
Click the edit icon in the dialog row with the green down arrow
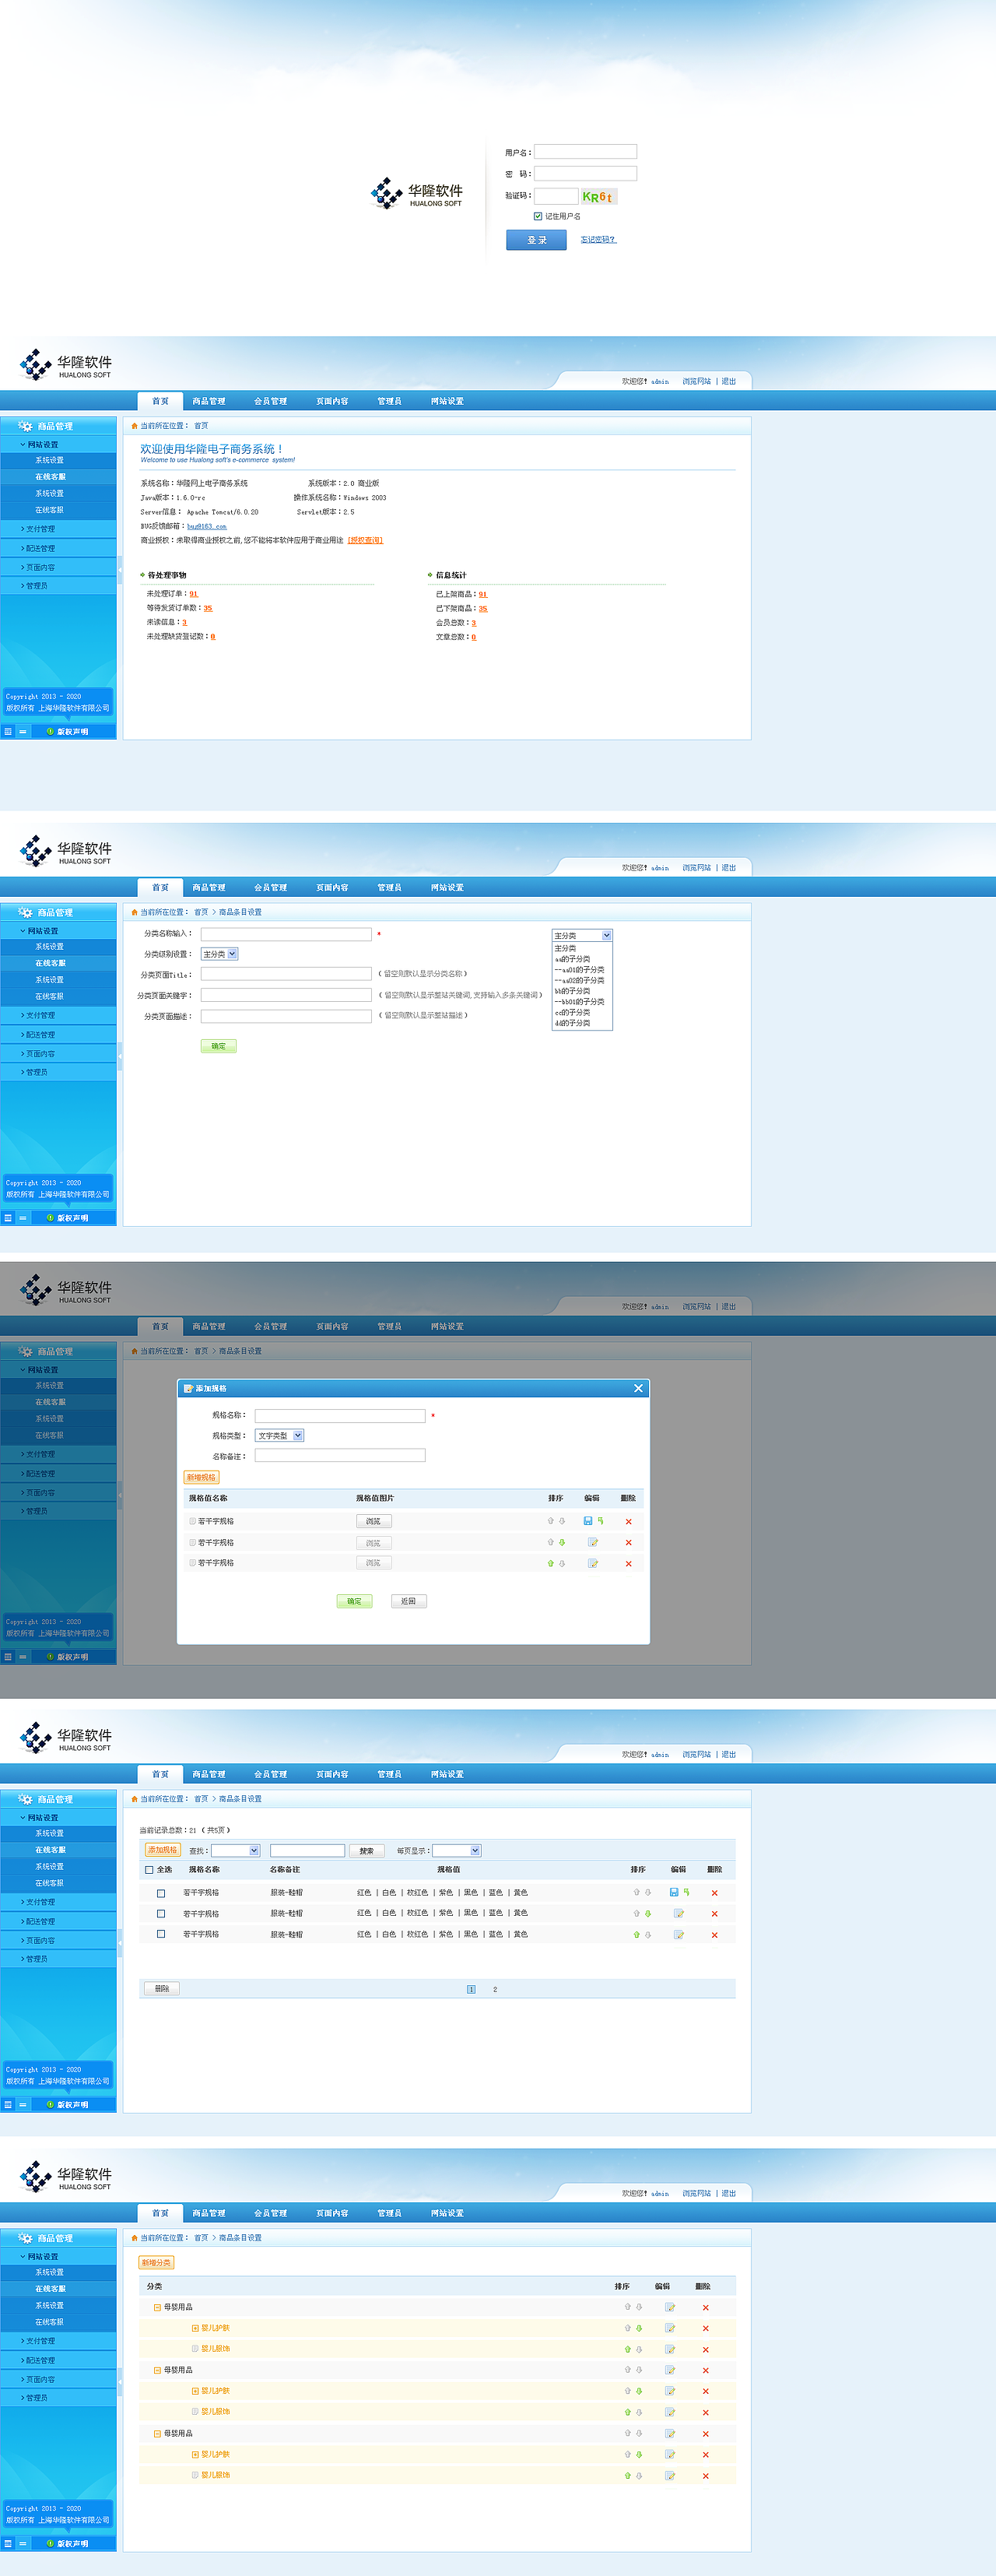593,1542
